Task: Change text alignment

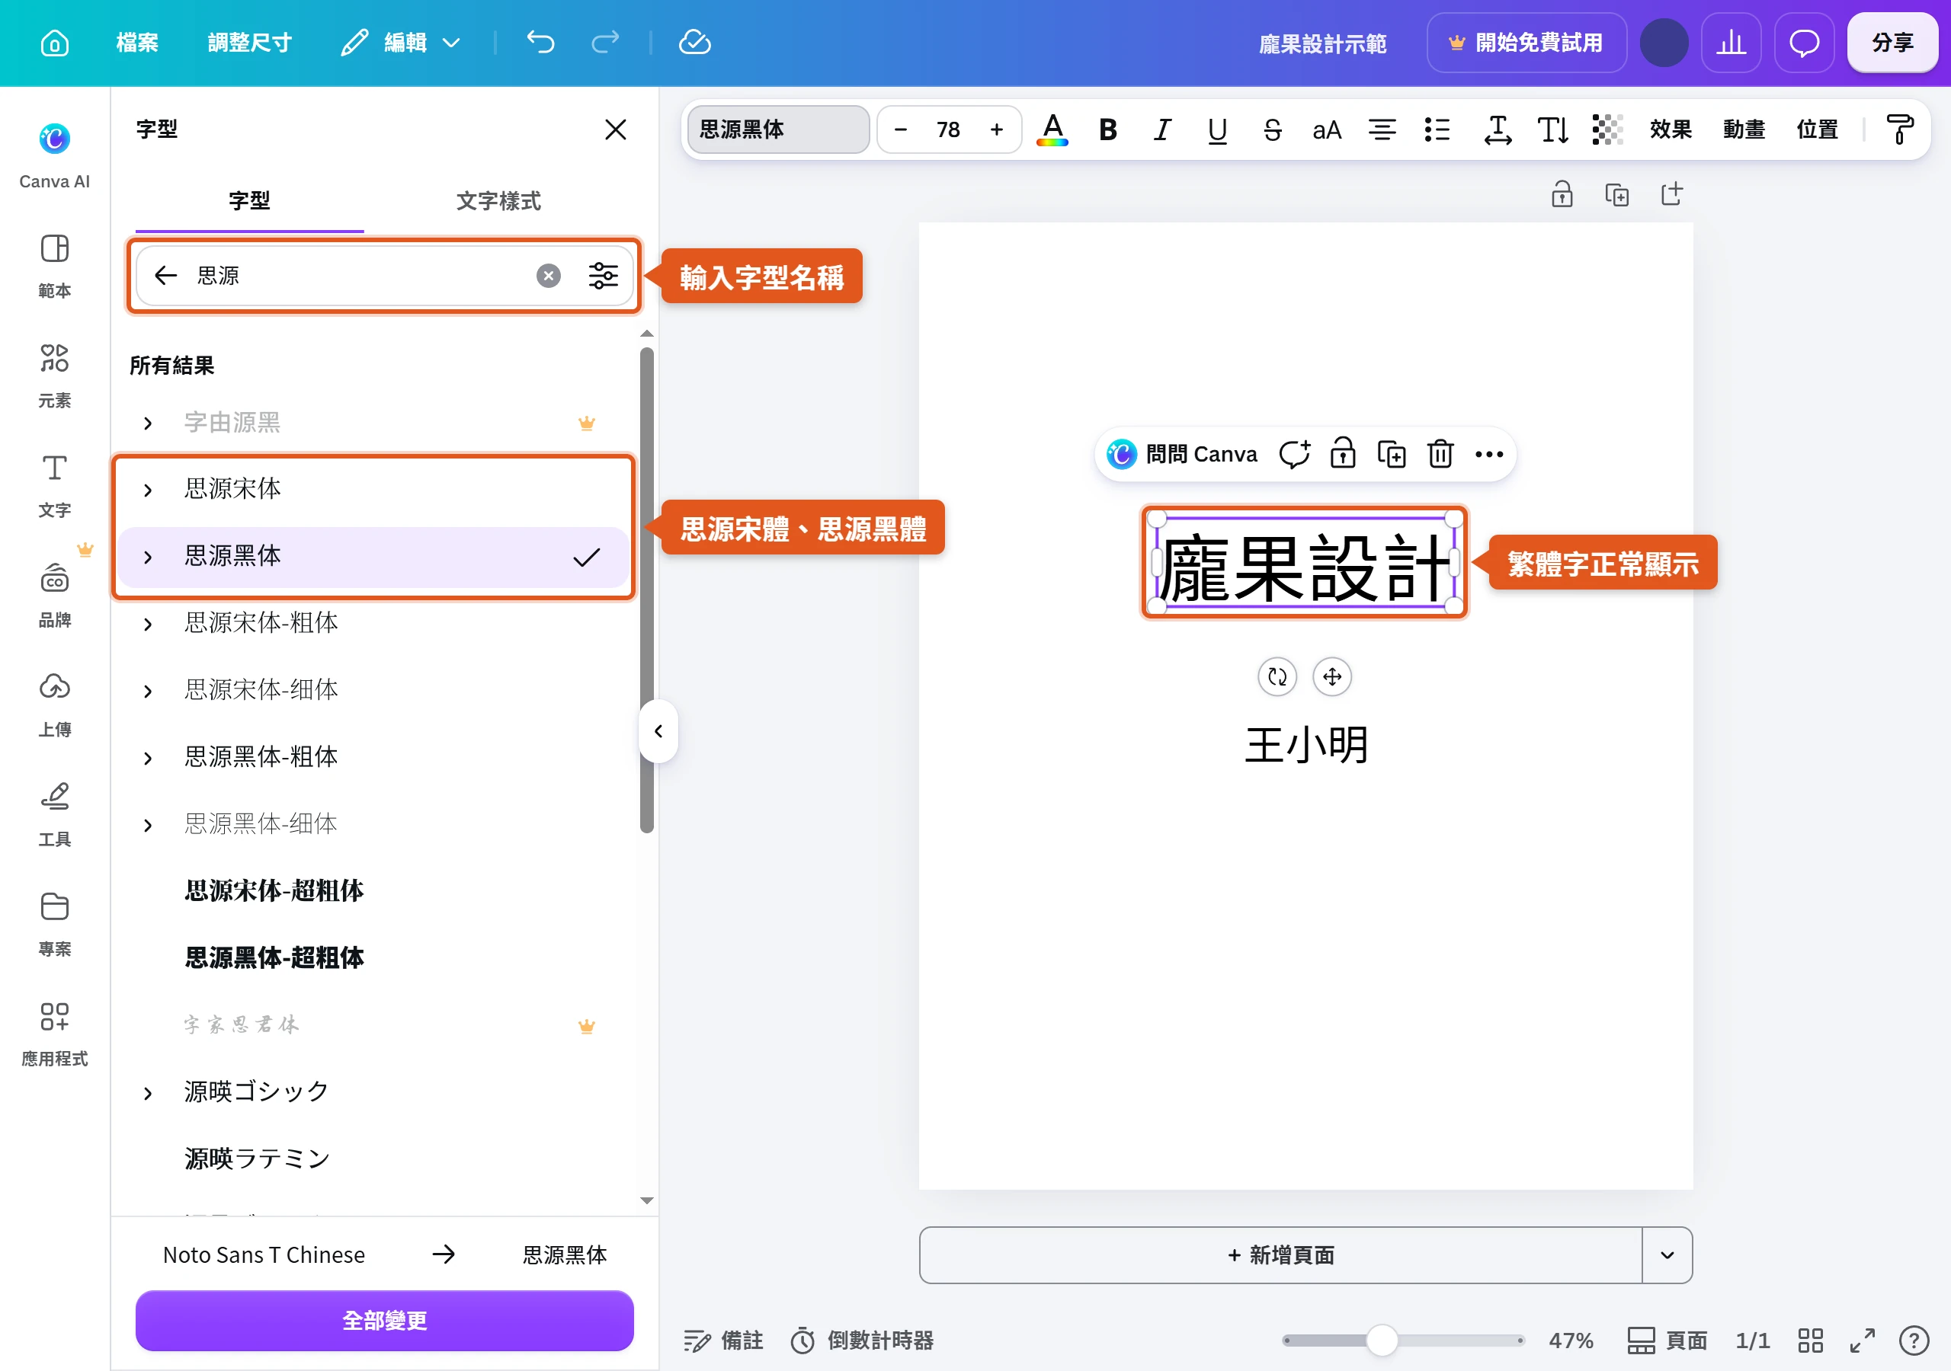Action: point(1382,129)
